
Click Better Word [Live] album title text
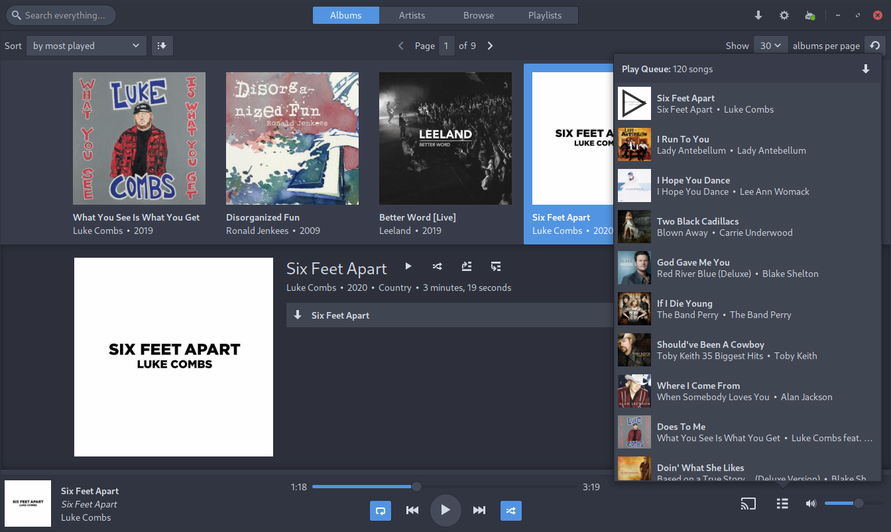click(x=418, y=217)
